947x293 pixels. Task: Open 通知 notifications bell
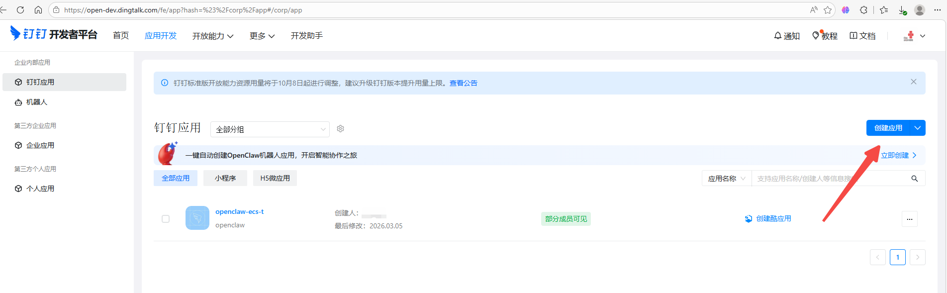point(787,36)
